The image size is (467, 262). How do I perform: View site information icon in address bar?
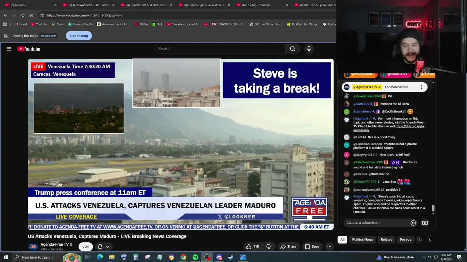(42, 15)
